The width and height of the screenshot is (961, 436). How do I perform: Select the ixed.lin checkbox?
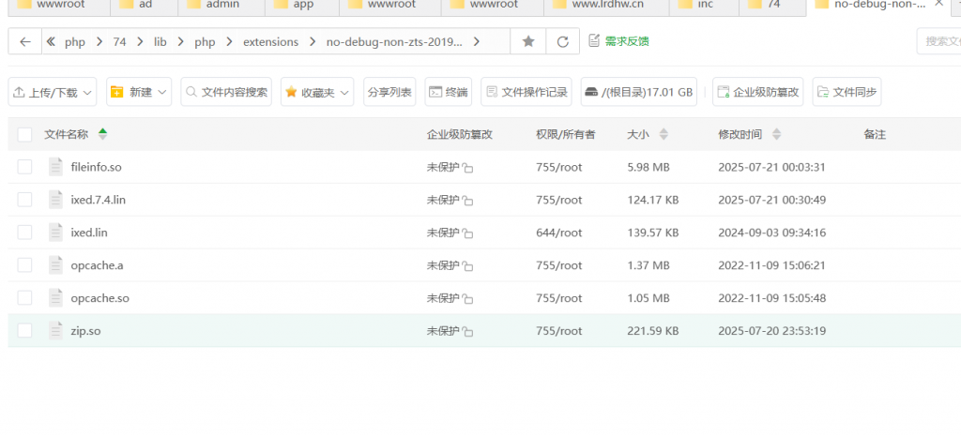pos(24,233)
